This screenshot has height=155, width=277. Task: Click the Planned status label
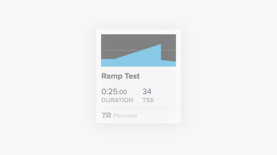pos(125,116)
